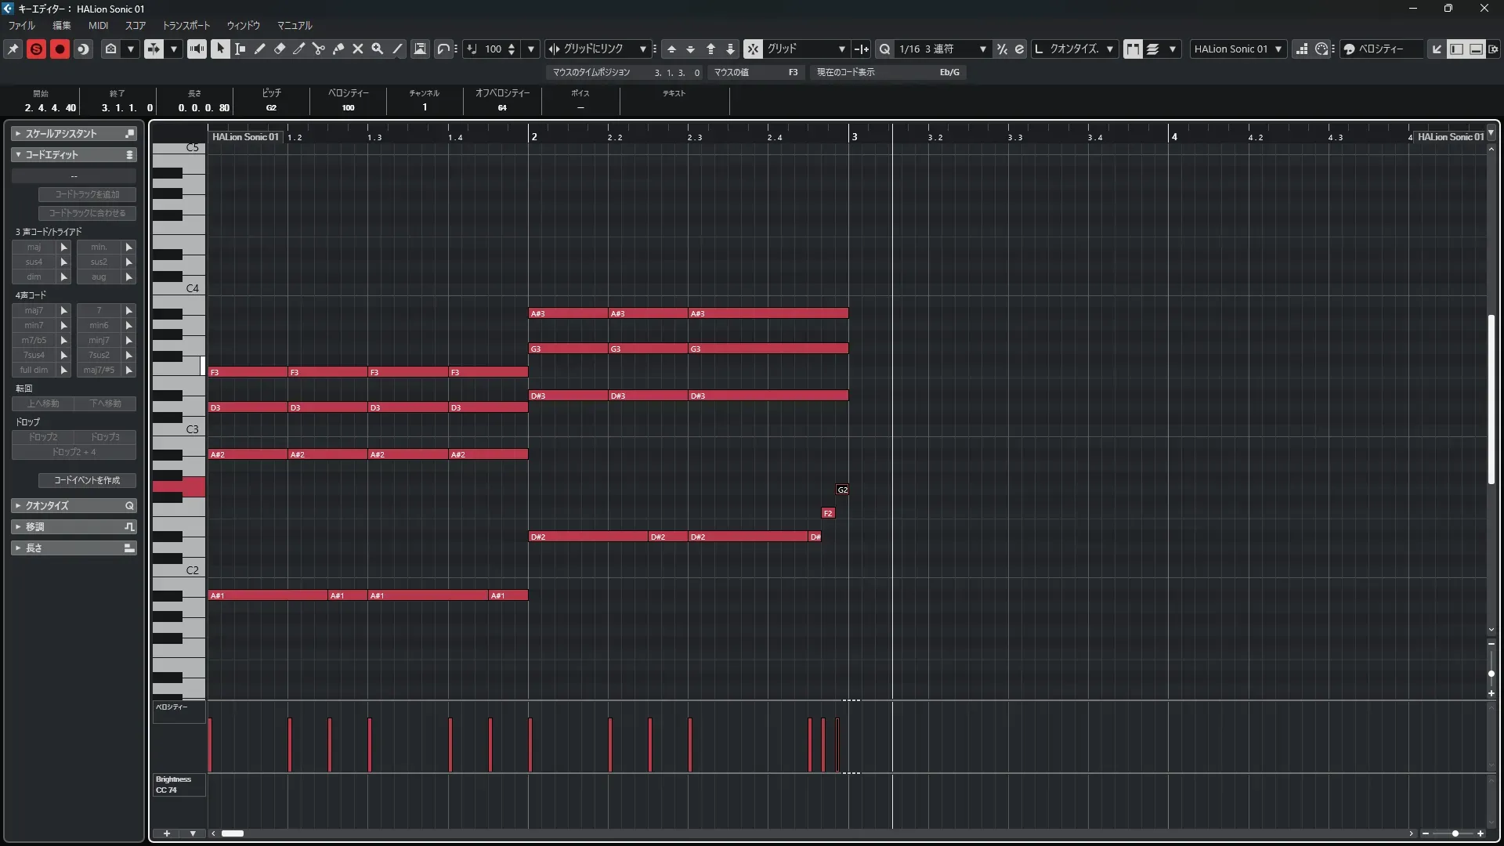Select the Glue tool

338,49
